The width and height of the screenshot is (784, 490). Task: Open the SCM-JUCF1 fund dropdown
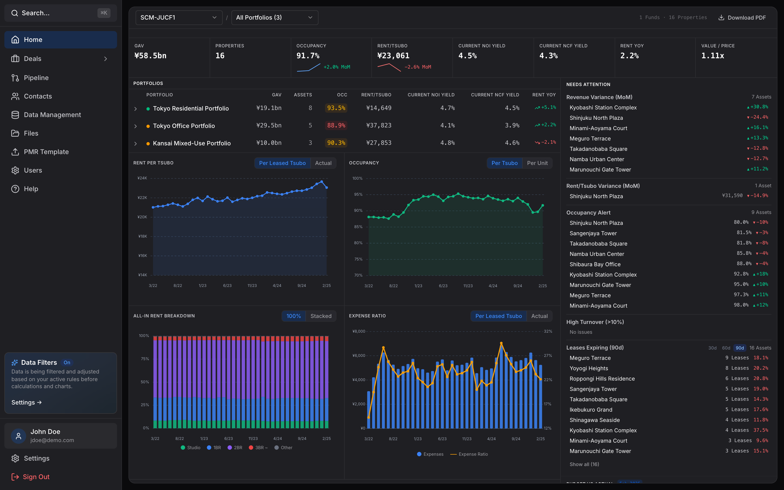click(x=179, y=17)
